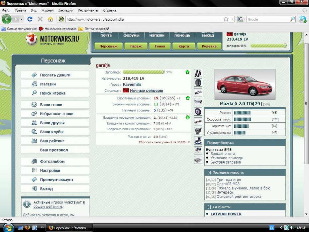Open the LATVIAN POWER syndicate link

coord(226,214)
